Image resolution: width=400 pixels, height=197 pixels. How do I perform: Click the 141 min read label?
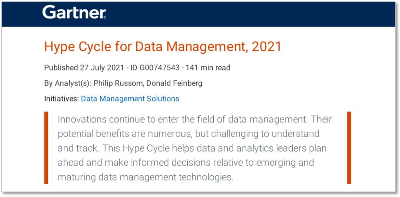pyautogui.click(x=208, y=68)
